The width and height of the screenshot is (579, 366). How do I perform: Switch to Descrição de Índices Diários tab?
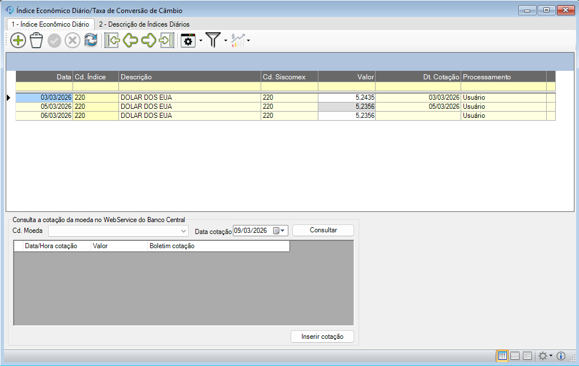[144, 24]
